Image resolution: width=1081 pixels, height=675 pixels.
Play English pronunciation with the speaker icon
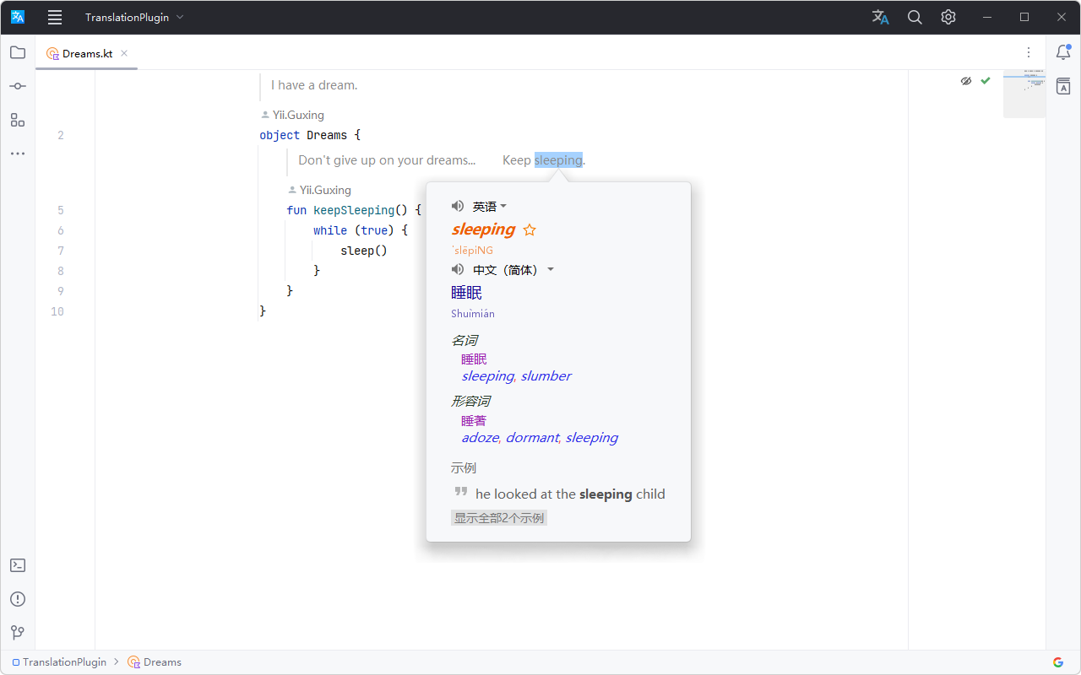[x=457, y=205]
